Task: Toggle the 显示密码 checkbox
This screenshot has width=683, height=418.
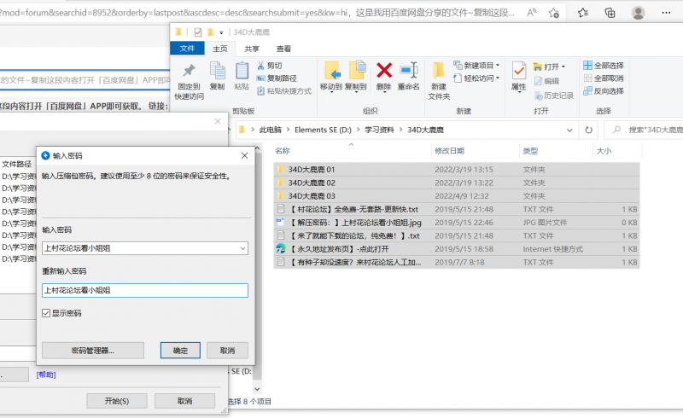Action: [x=47, y=313]
